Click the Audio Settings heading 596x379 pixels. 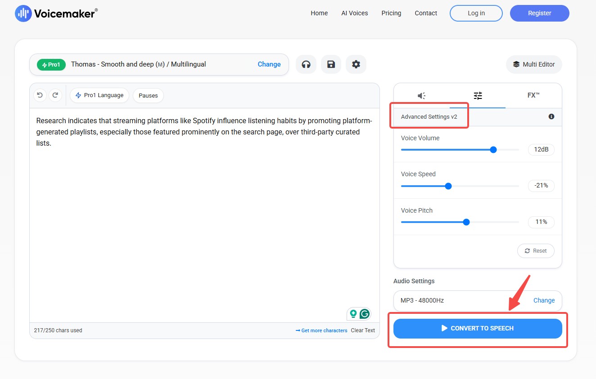pyautogui.click(x=414, y=281)
